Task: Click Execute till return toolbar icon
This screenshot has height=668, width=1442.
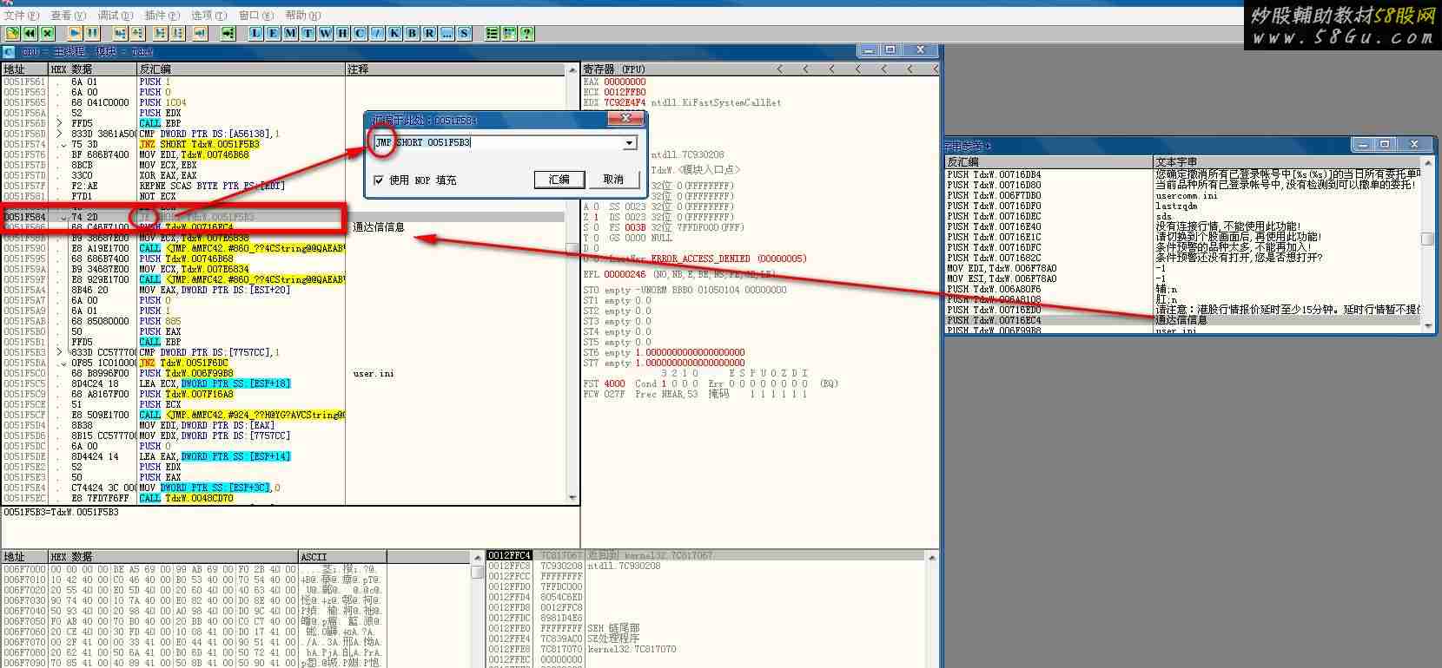Action: [201, 33]
